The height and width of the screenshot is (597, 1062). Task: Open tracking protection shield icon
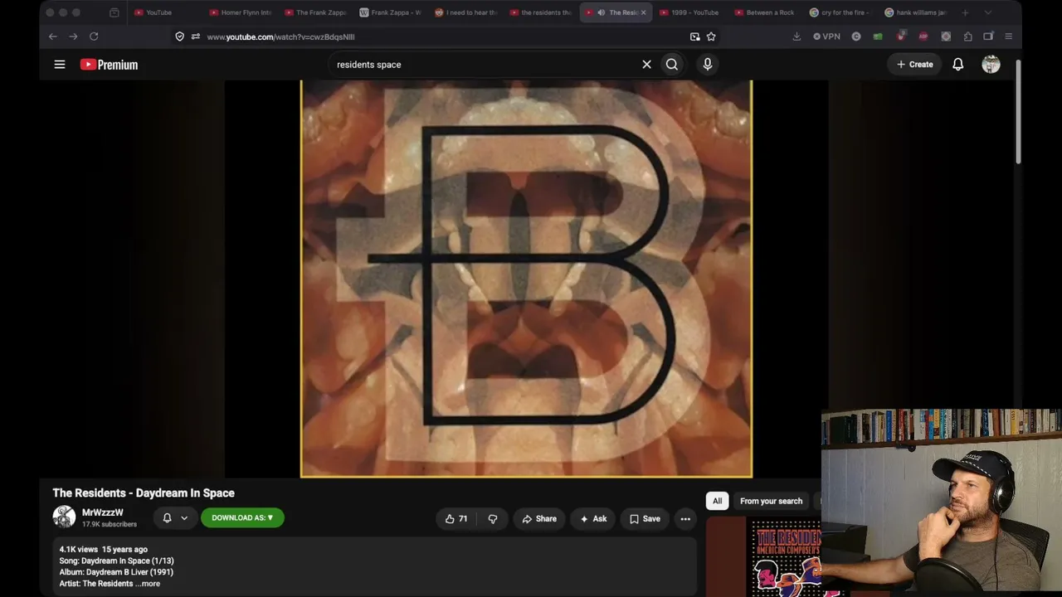pos(179,36)
